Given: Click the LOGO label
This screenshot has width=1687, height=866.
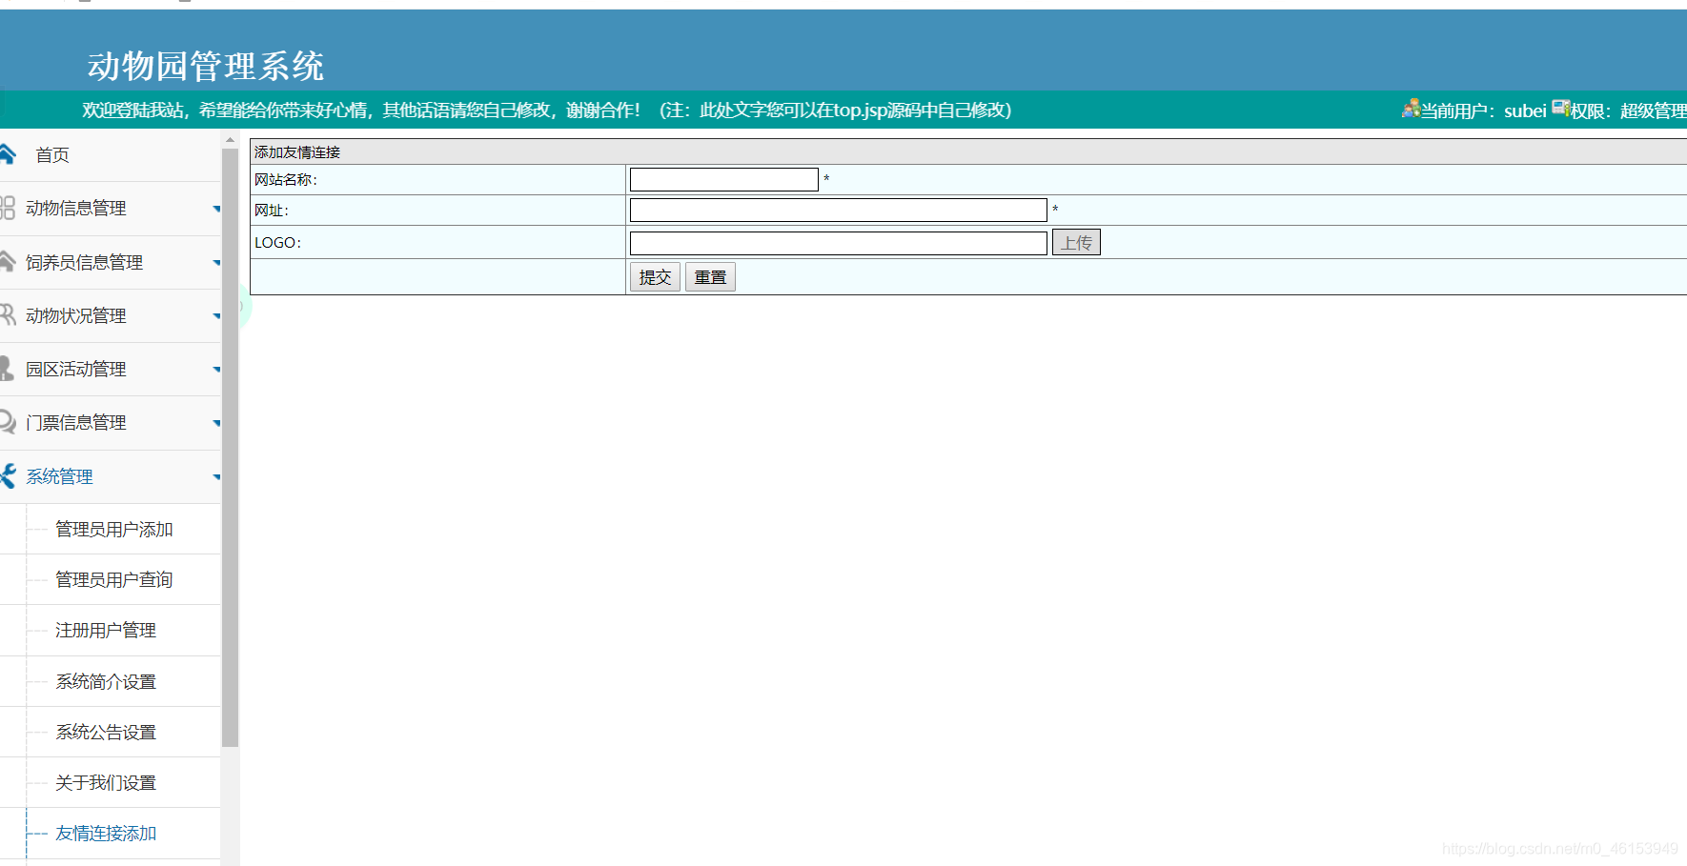Looking at the screenshot, I should (x=277, y=242).
